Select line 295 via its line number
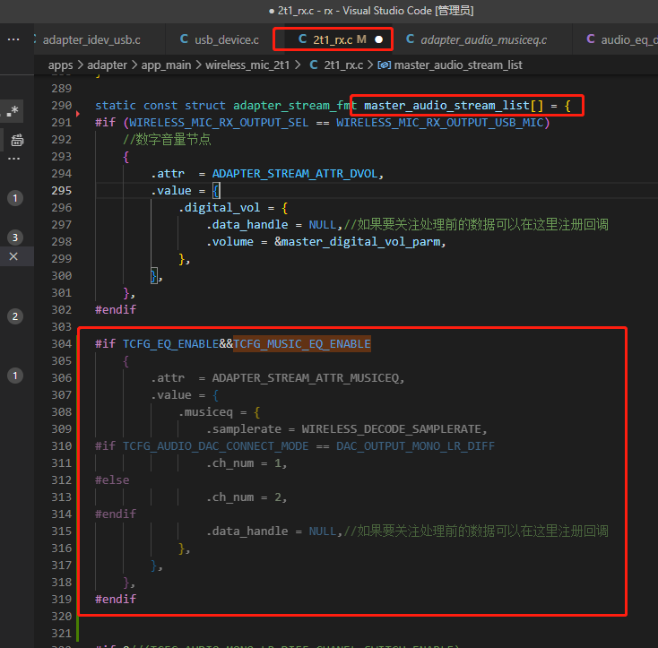Screen dimensions: 658x648 [62, 191]
